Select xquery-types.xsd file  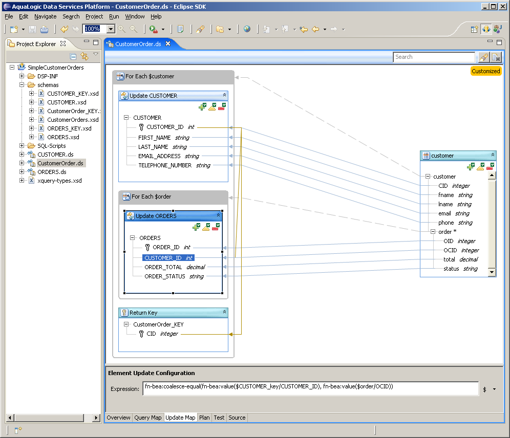point(59,181)
